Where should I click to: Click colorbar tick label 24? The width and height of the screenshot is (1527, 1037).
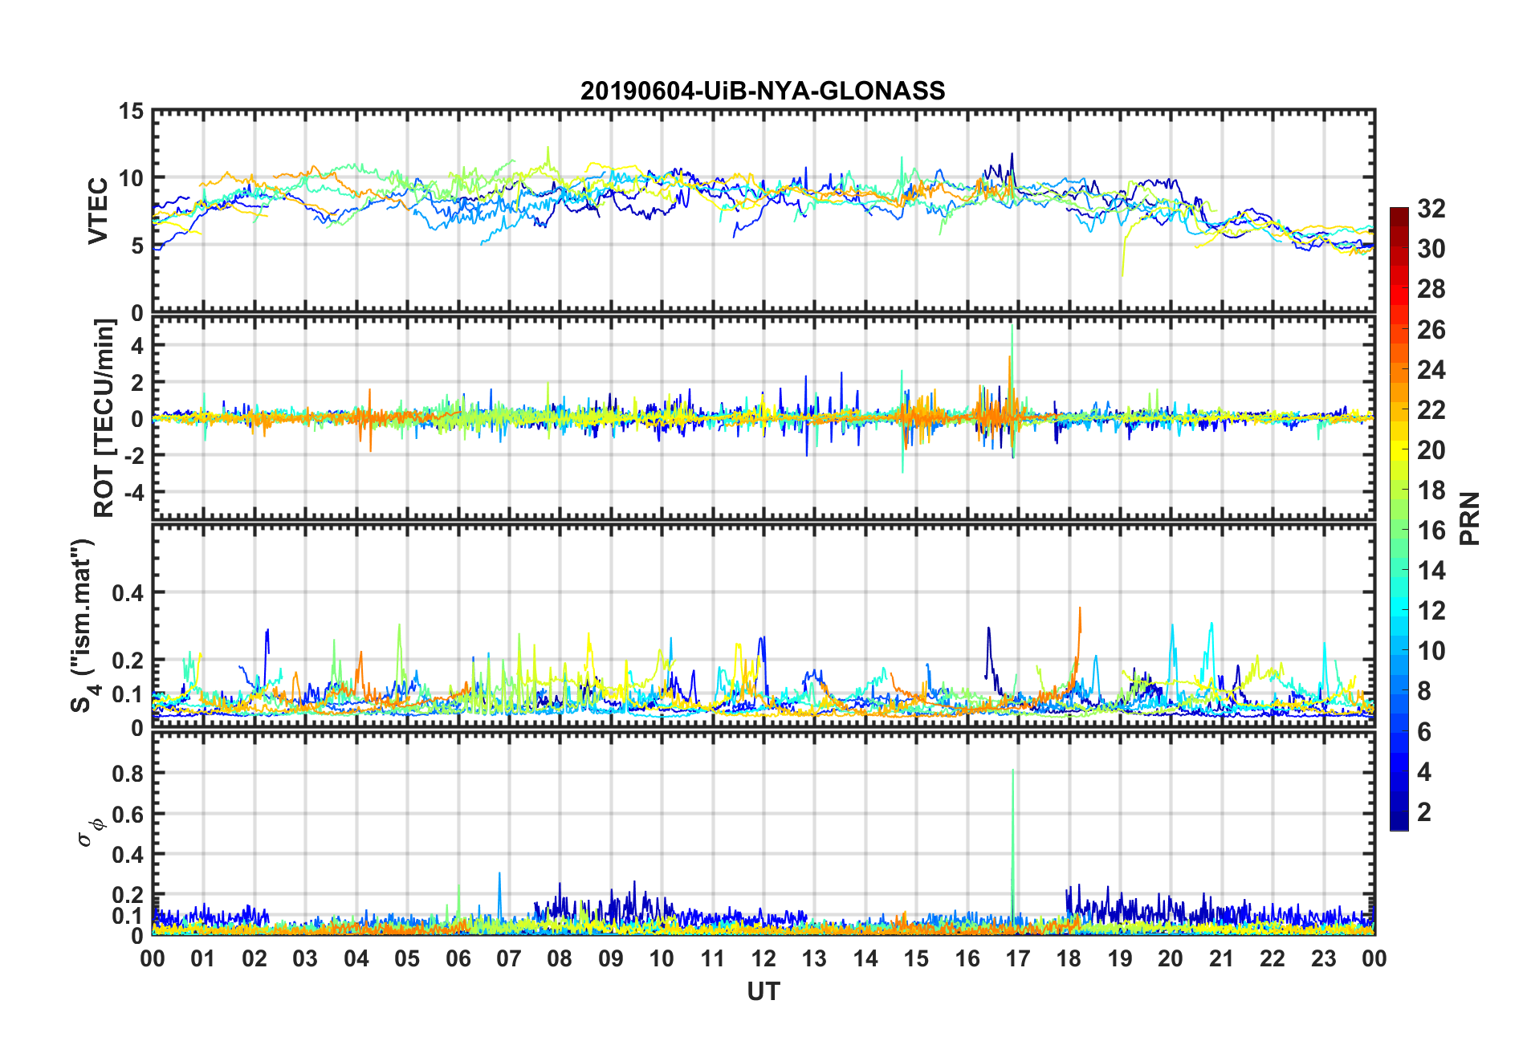tap(1431, 370)
